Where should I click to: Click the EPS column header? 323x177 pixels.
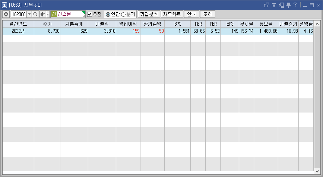(230, 24)
